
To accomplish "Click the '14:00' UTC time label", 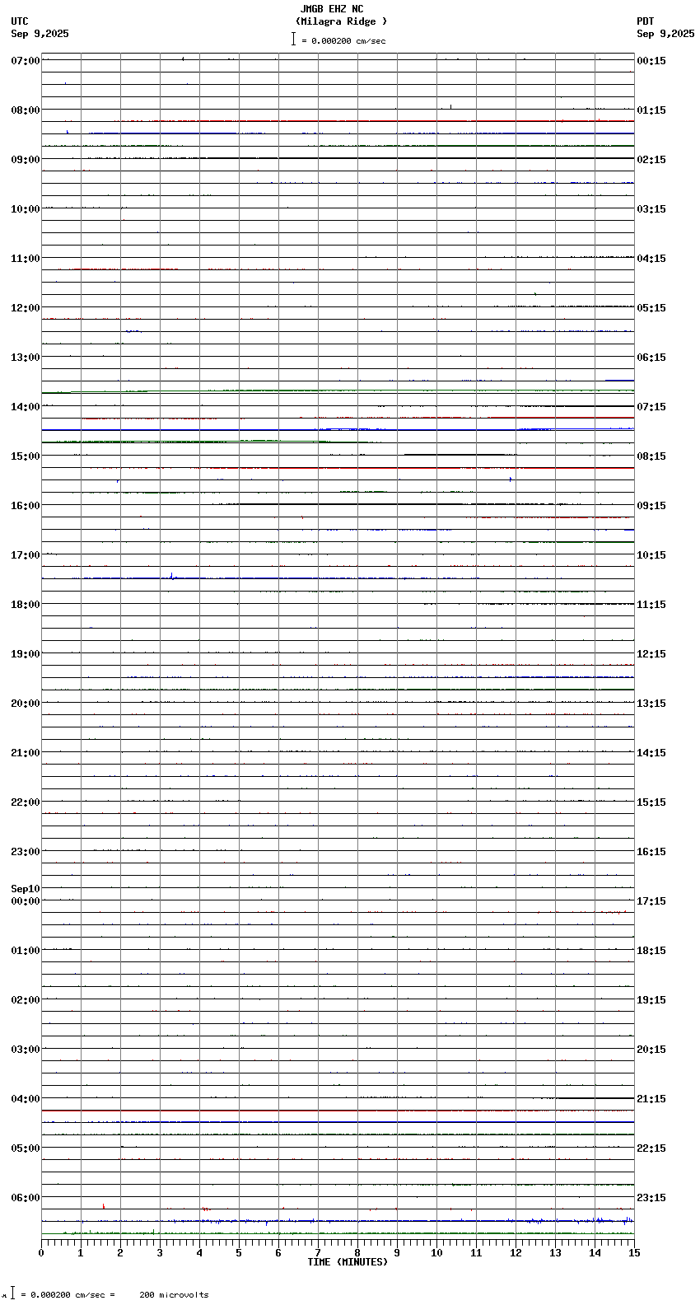I will (26, 407).
